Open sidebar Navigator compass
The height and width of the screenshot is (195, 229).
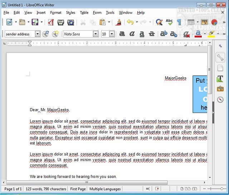pyautogui.click(x=220, y=99)
